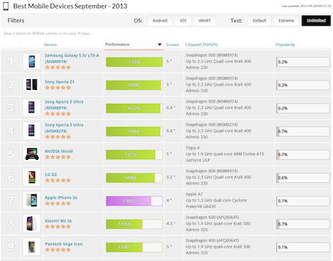Switch test filter to Default
The image size is (333, 261).
(259, 21)
